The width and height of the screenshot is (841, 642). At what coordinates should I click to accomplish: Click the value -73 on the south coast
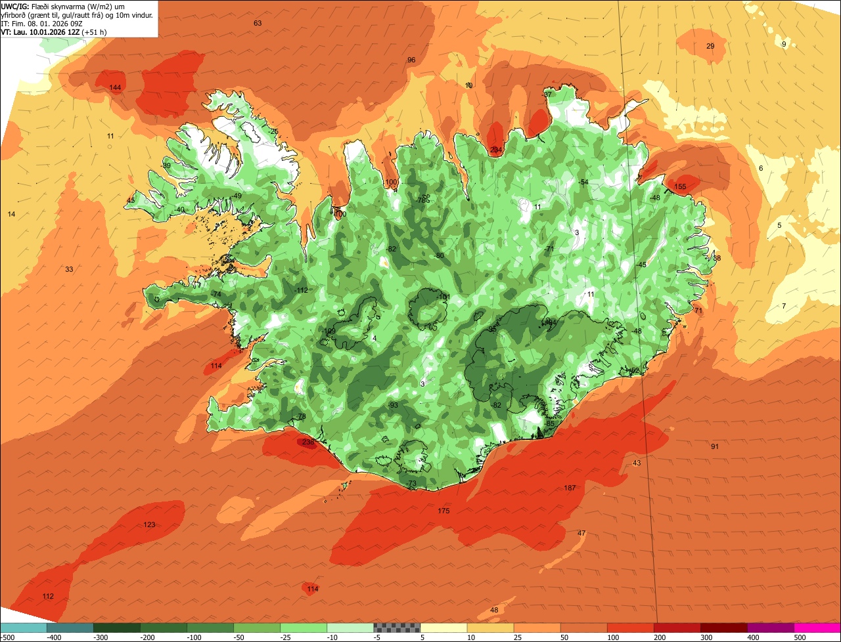pyautogui.click(x=411, y=483)
